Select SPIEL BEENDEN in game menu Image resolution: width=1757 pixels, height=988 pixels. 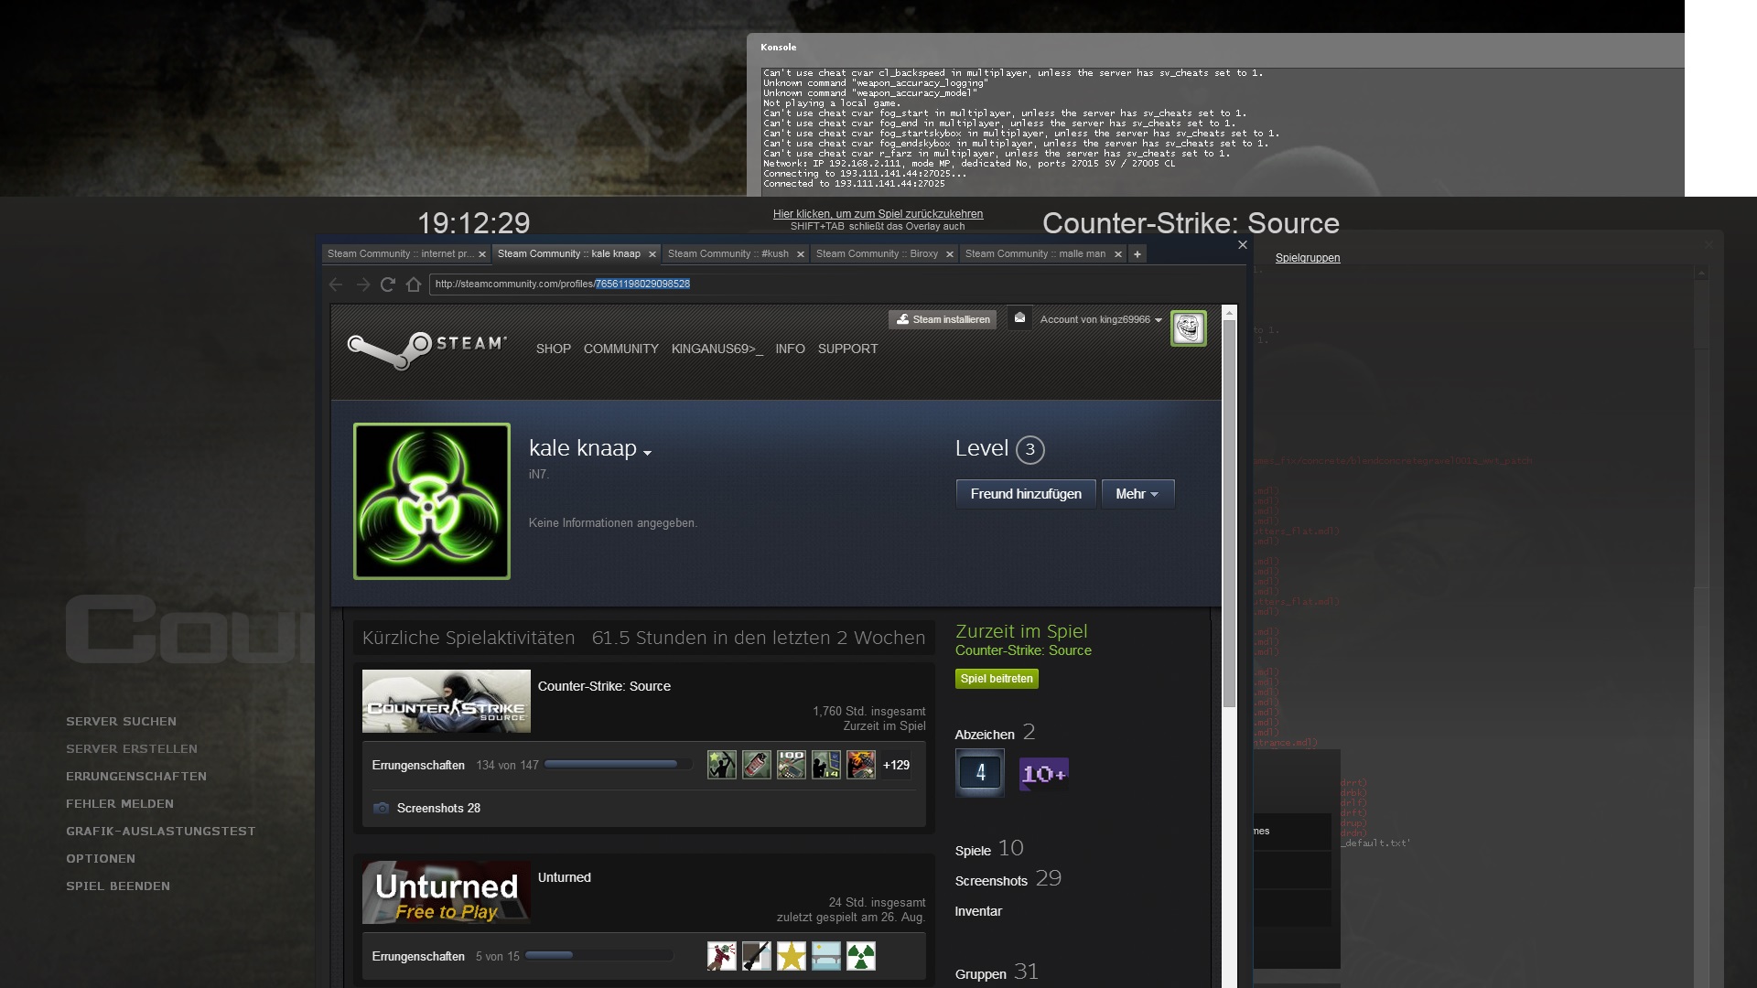(x=118, y=886)
